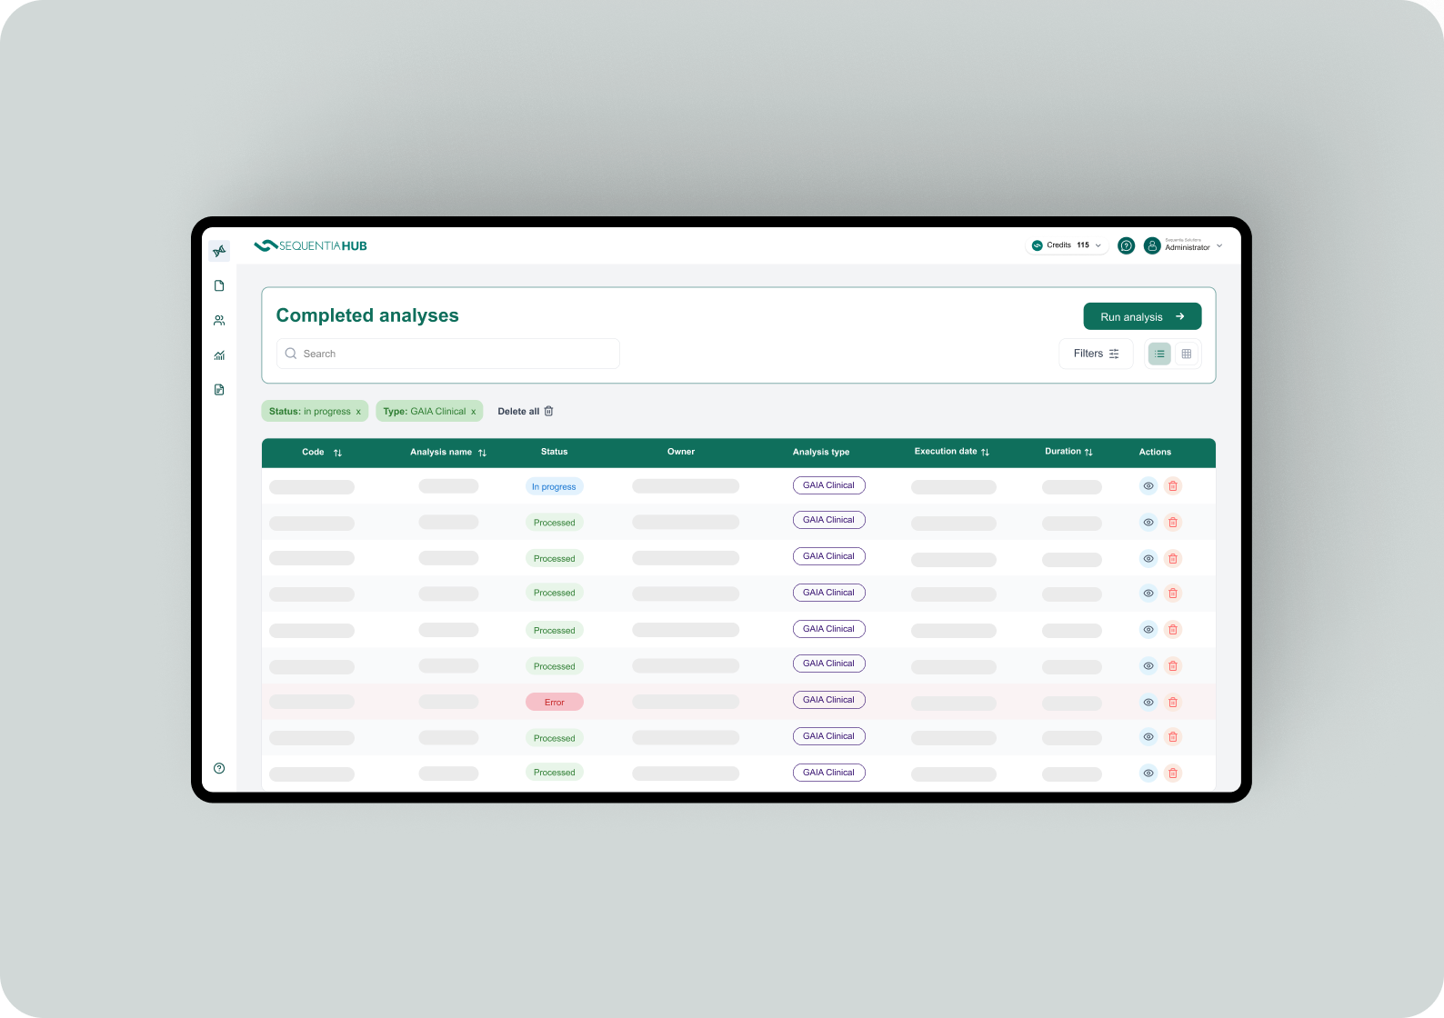This screenshot has height=1018, width=1444.
Task: Delete the Error analysis using its trash icon
Action: click(1173, 703)
